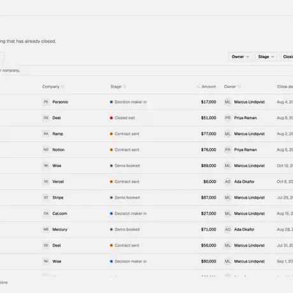
Task: Open the Closing filter dropdown
Action: coord(287,57)
